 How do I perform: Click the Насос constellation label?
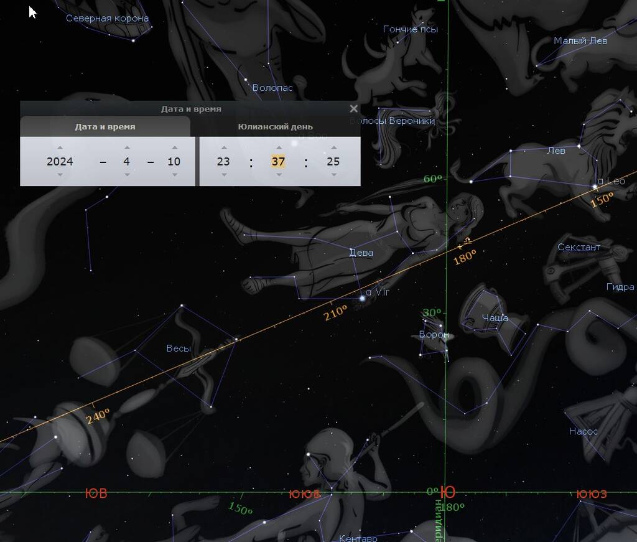point(584,431)
